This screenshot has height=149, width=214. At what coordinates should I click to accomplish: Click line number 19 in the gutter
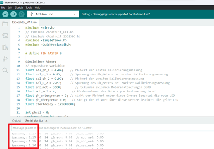18,104
